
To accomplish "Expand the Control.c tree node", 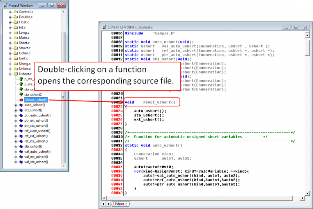I will 10,12.
